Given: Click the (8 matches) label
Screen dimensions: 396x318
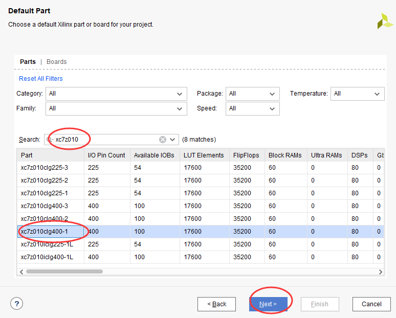Looking at the screenshot, I should (199, 140).
